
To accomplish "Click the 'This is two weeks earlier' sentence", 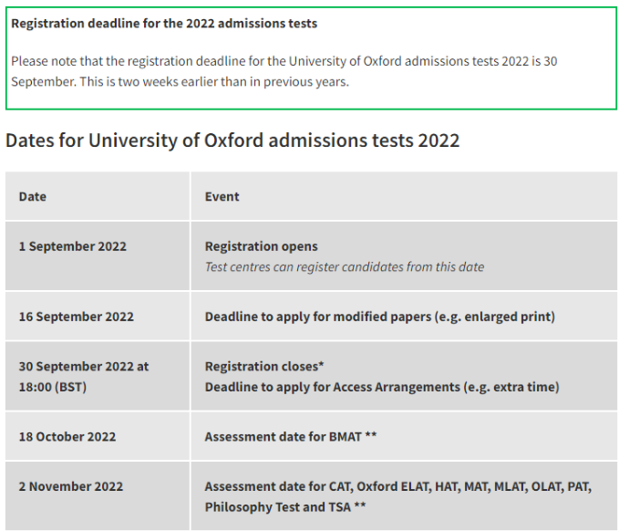I will 219,81.
